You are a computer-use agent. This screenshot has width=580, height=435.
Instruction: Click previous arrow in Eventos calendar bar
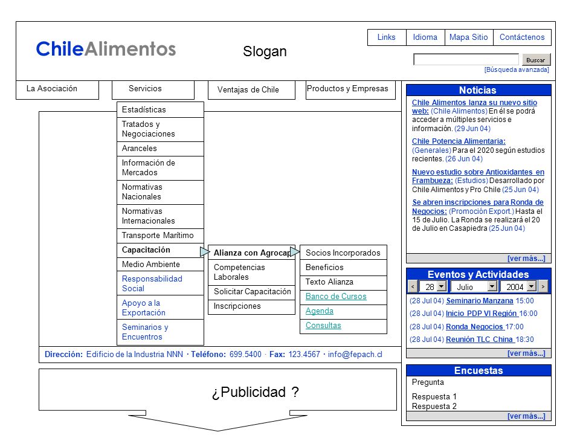413,286
